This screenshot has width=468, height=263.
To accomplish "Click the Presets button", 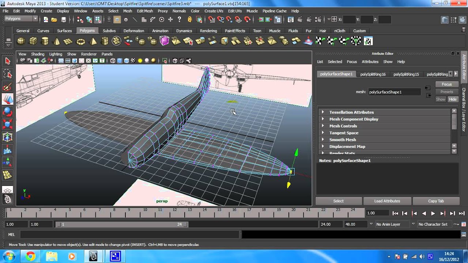I will coord(447,92).
